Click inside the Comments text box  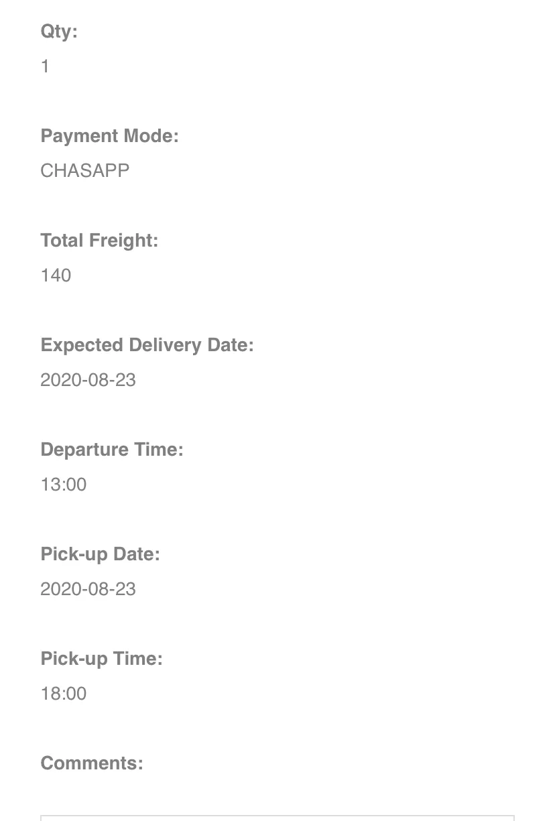coord(277,818)
